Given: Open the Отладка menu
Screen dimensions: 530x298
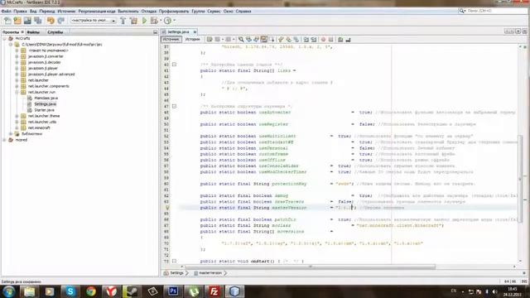Looking at the screenshot, I should pyautogui.click(x=149, y=11).
